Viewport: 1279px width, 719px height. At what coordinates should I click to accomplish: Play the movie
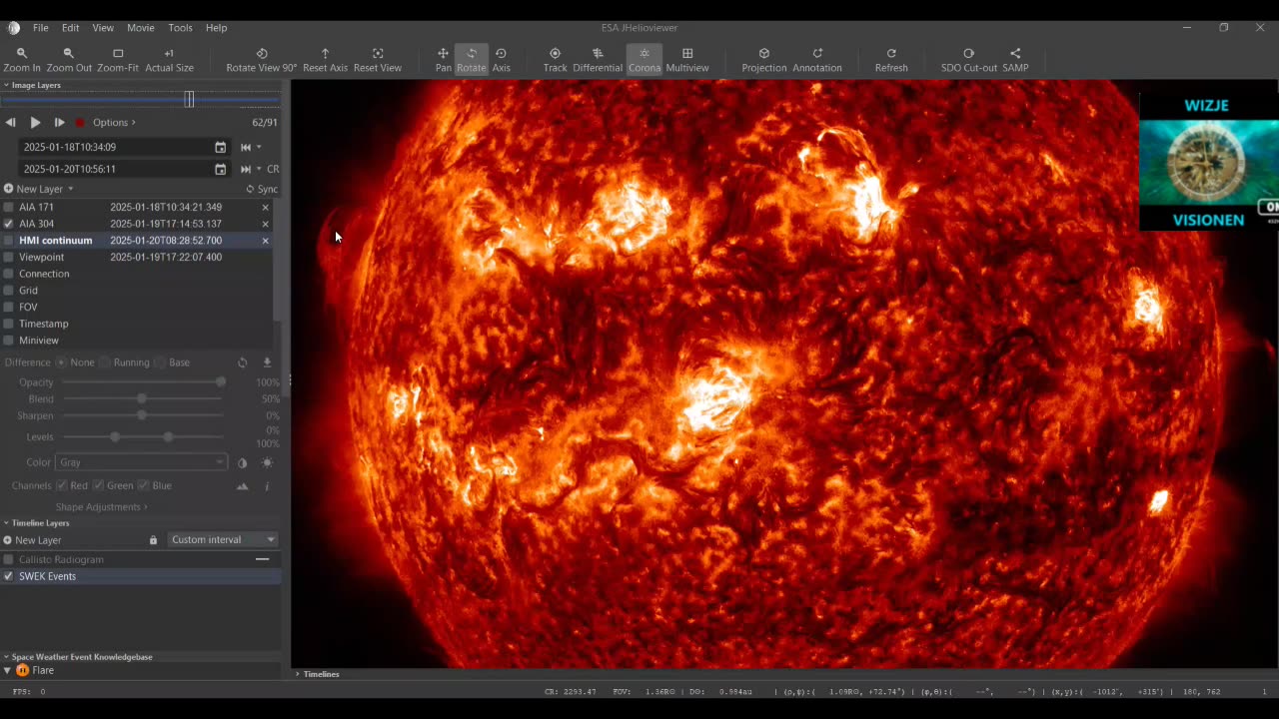click(35, 122)
